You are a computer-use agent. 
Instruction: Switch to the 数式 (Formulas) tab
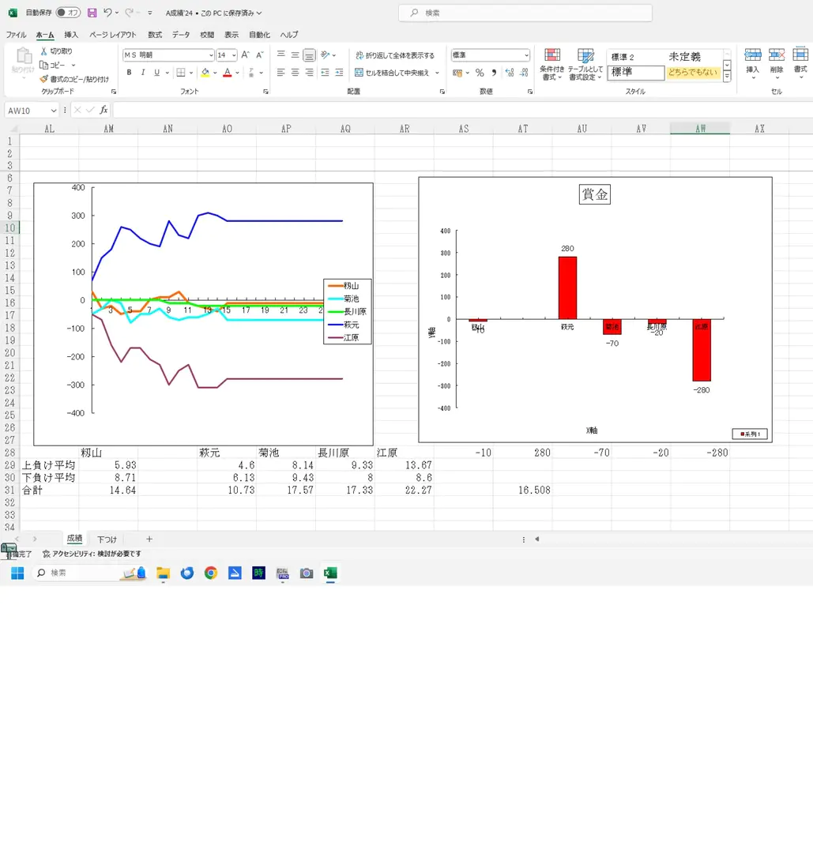pos(155,35)
